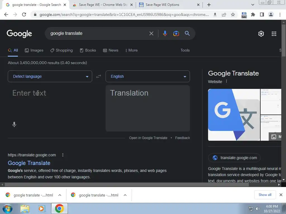Share this page via share icon
Image resolution: width=286 pixels, height=214 pixels.
224,14
